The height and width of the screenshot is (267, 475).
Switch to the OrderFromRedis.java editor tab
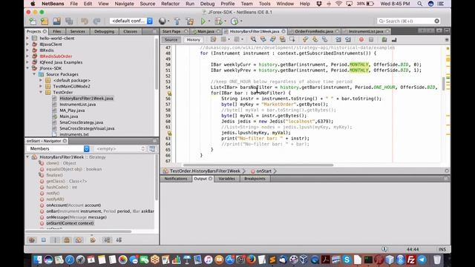tap(314, 31)
